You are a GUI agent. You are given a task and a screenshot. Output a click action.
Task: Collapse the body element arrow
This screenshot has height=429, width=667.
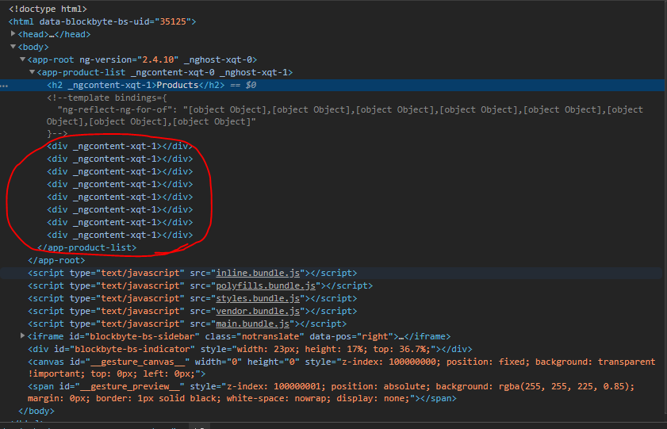[x=13, y=46]
